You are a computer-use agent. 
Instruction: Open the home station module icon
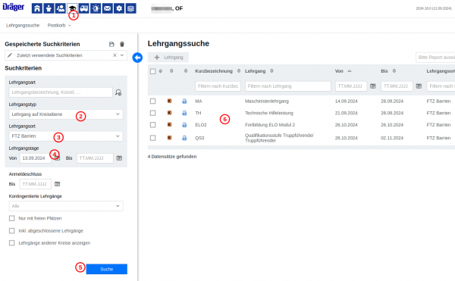[37, 8]
